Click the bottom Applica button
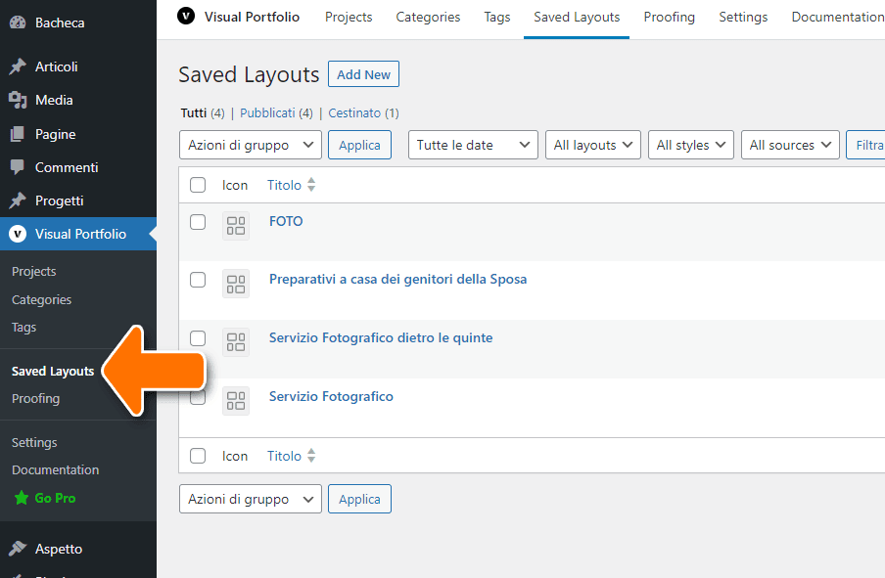Image resolution: width=885 pixels, height=578 pixels. 359,499
